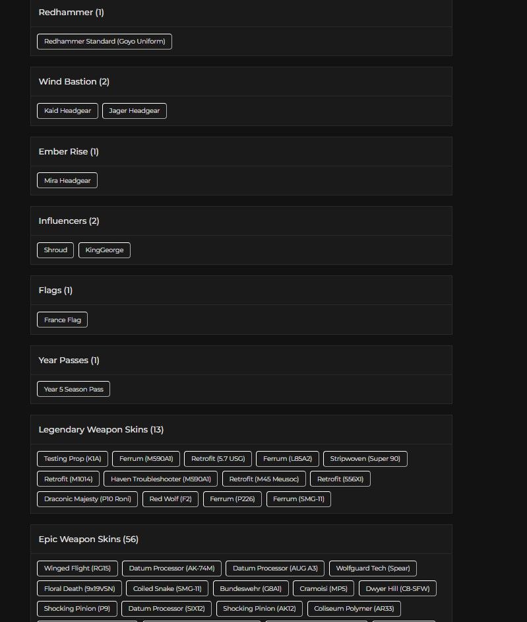Click Datum Processor (AK-74M) tag
The height and width of the screenshot is (622, 527).
tap(171, 569)
